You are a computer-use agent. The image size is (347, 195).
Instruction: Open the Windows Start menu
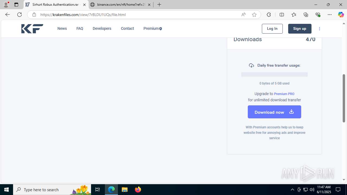coord(7,190)
